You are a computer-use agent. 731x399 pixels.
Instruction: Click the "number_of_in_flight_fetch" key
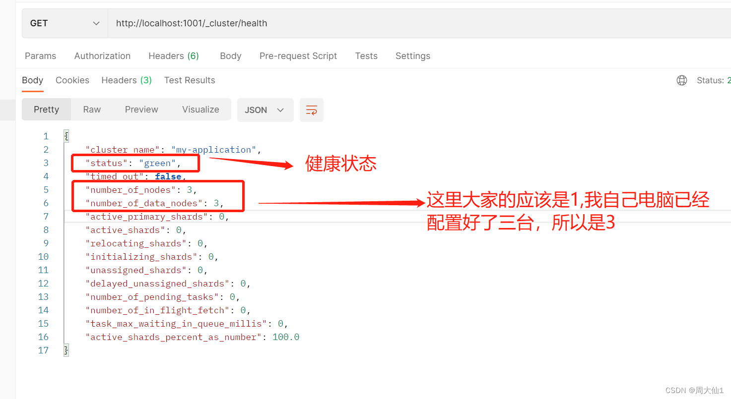tap(158, 310)
